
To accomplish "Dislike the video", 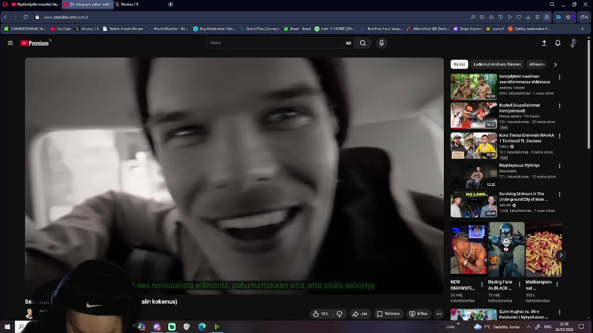I will click(340, 314).
